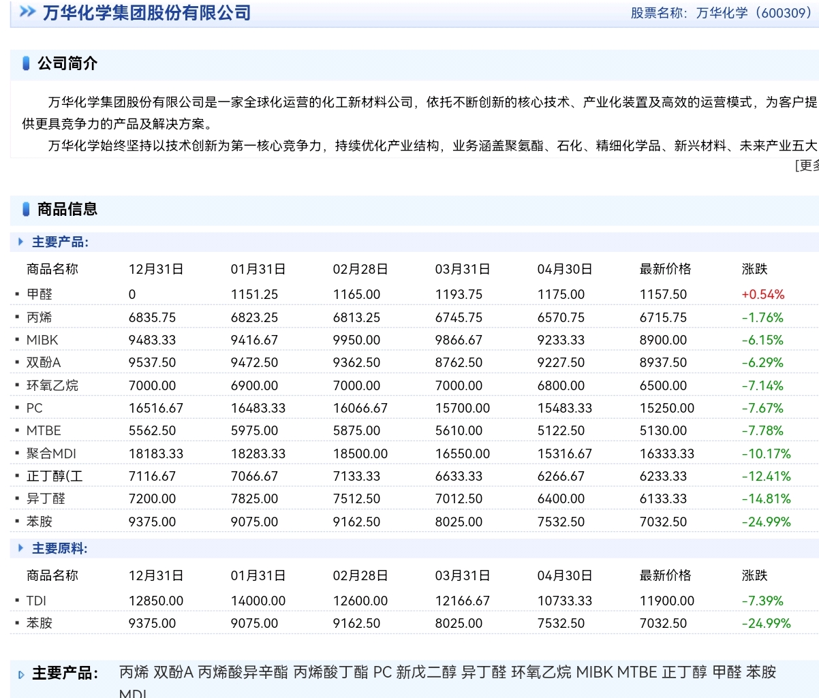Screen dimensions: 819x698
Task: Open 环氧乙烷 in the product table
Action: 52,385
